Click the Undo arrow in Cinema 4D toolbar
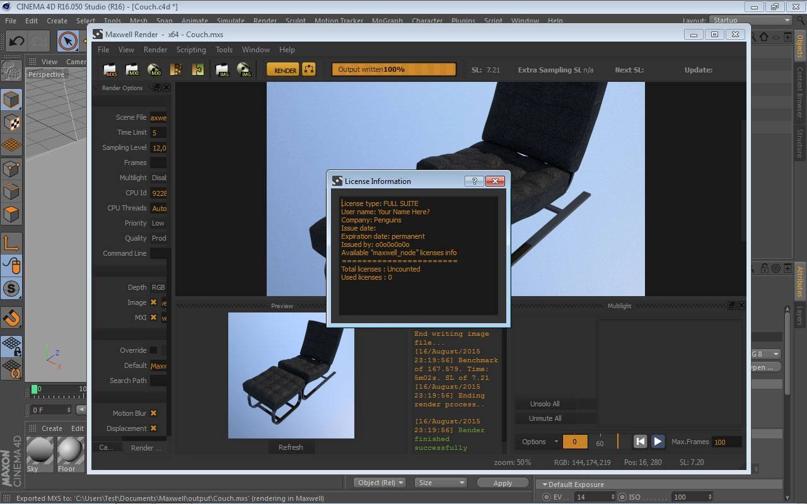Image resolution: width=807 pixels, height=504 pixels. click(x=16, y=41)
